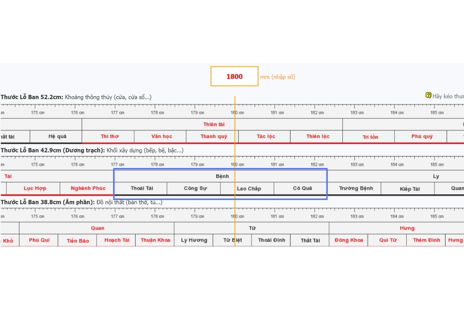
Task: Click the 'Thêm Đinh' cell
Action: pos(426,240)
